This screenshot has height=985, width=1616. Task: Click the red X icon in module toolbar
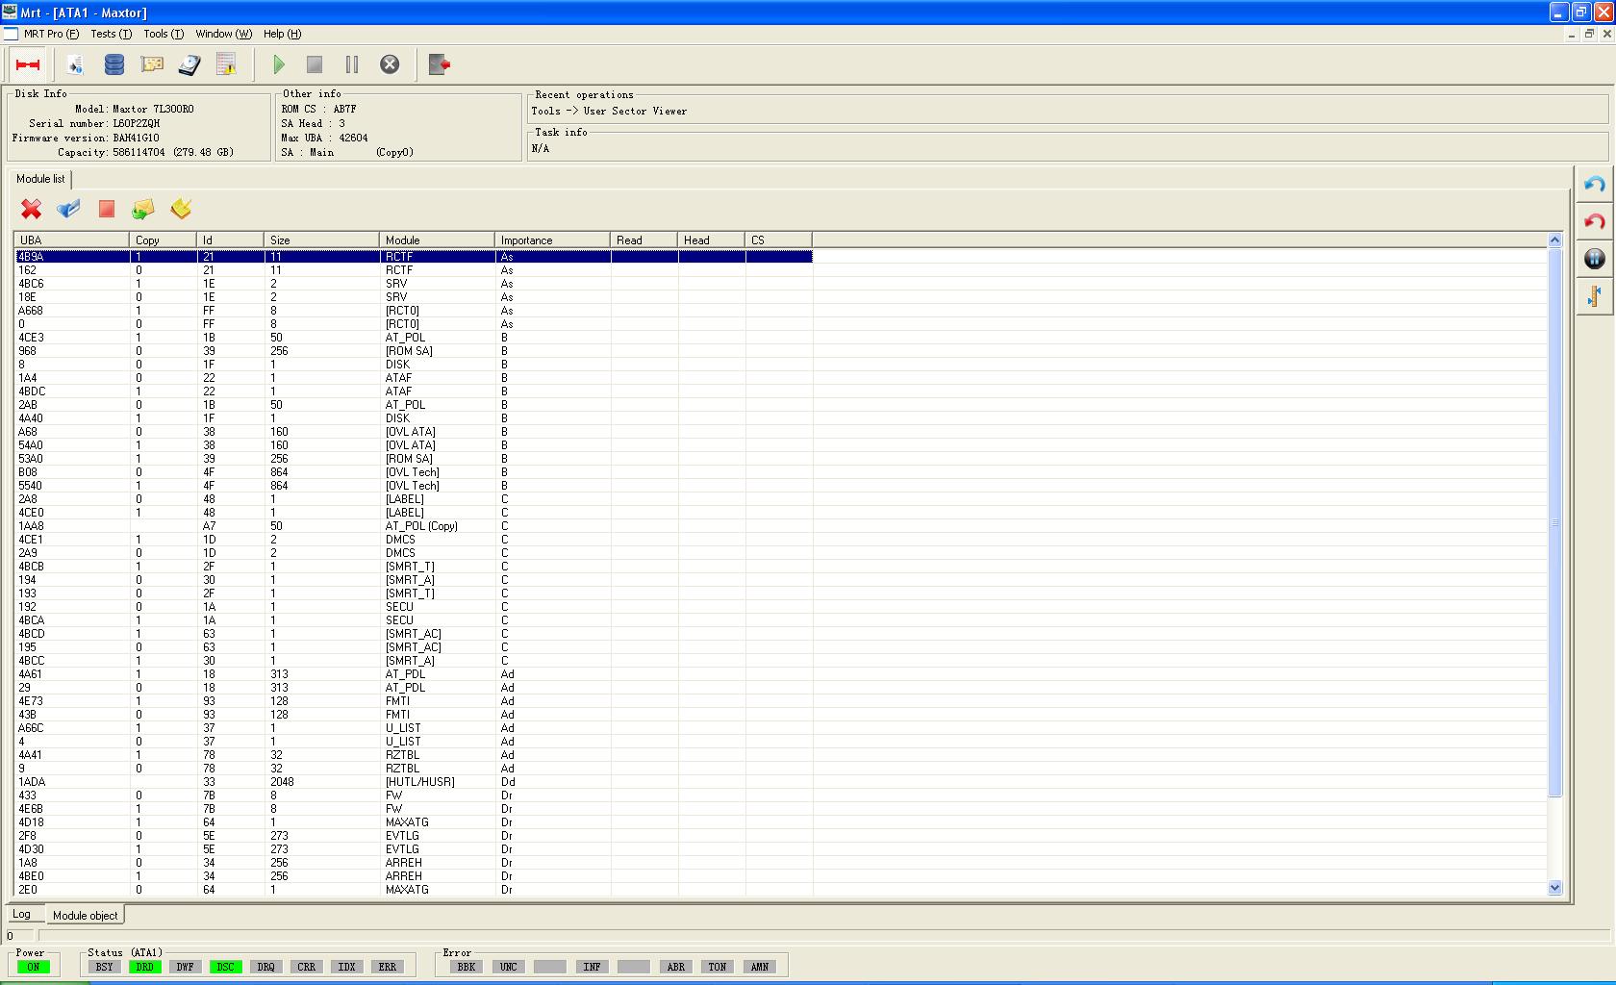tap(32, 209)
